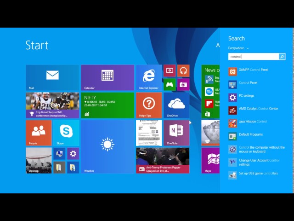
Task: Click the AMD Catalyst result icon
Action: [x=232, y=110]
